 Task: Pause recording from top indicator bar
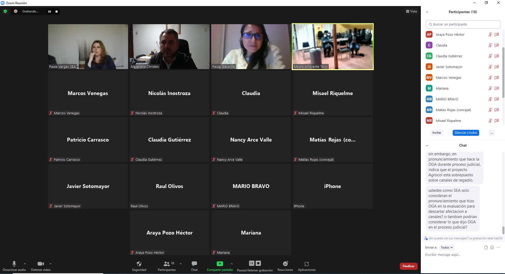point(49,12)
